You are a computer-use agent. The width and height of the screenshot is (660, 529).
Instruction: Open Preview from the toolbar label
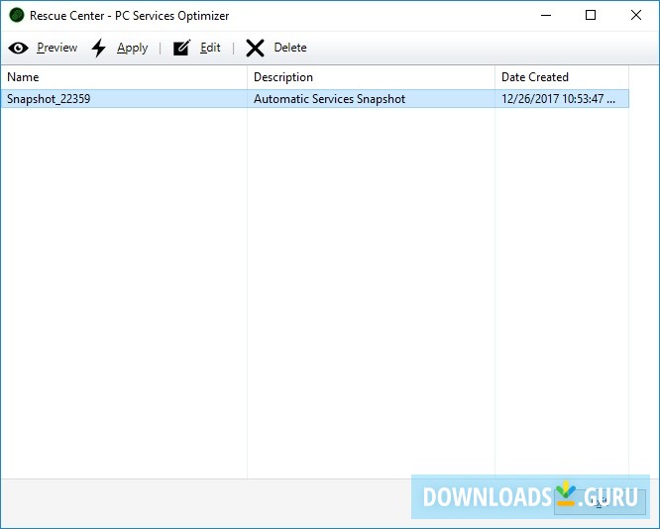(56, 48)
